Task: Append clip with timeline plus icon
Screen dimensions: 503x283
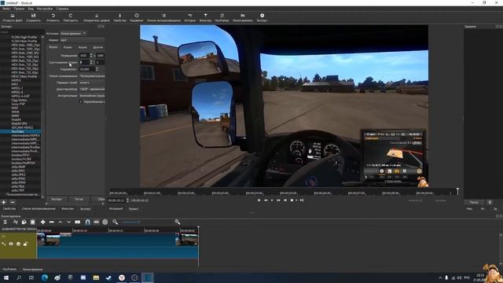Action: 42,222
